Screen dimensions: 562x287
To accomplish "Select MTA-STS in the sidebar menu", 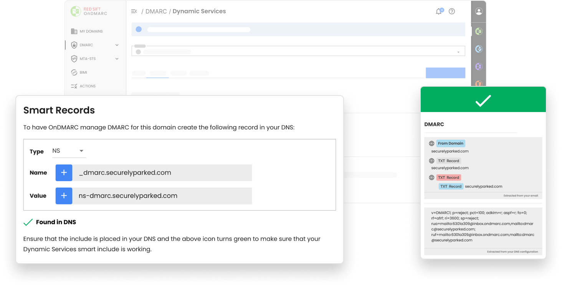I will pyautogui.click(x=88, y=59).
